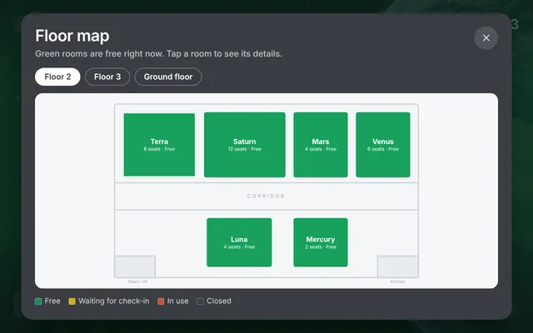
Task: Click the 'Waiting for check-in' legend label
Action: coord(113,301)
